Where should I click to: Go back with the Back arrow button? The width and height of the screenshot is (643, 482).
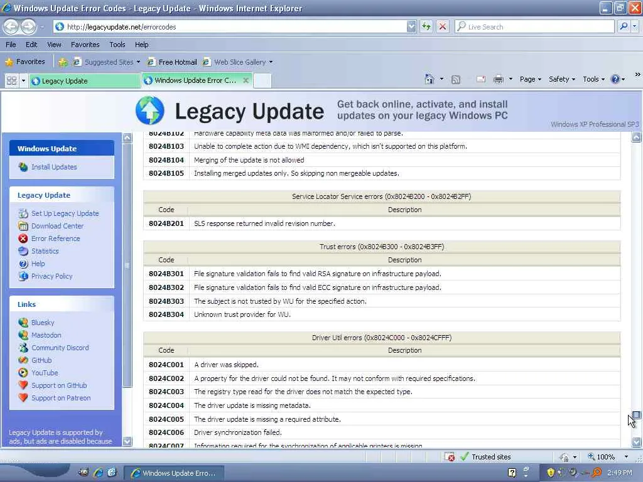[11, 26]
